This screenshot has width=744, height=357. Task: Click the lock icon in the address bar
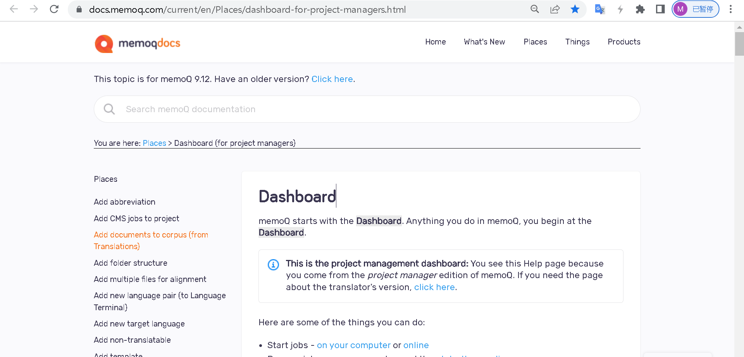(x=79, y=9)
